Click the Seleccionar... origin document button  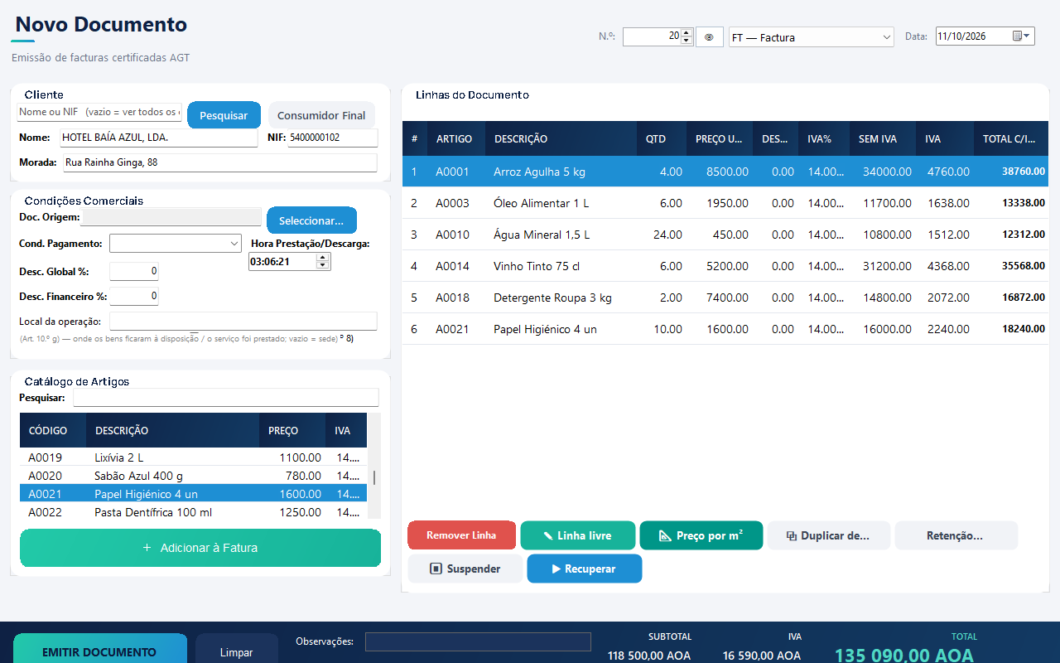click(x=311, y=220)
